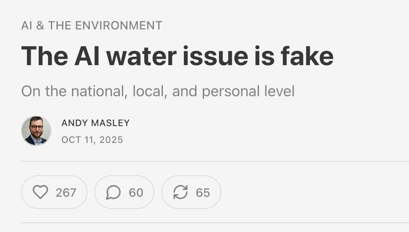Image resolution: width=409 pixels, height=232 pixels.
Task: Click the word "ENVIRONMENT" in the section label
Action: click(x=119, y=26)
